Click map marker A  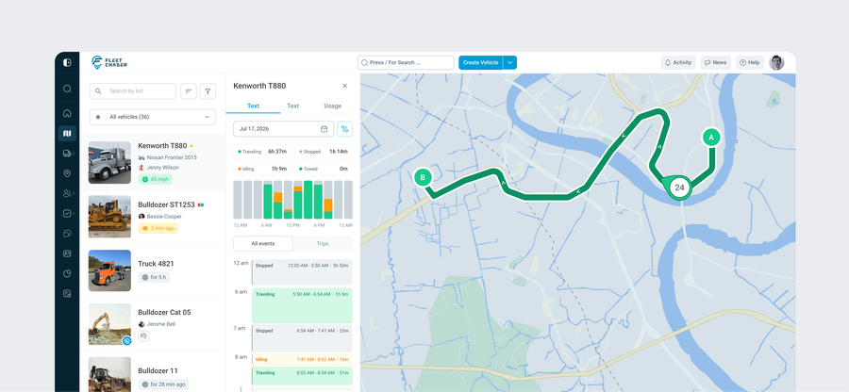(711, 138)
